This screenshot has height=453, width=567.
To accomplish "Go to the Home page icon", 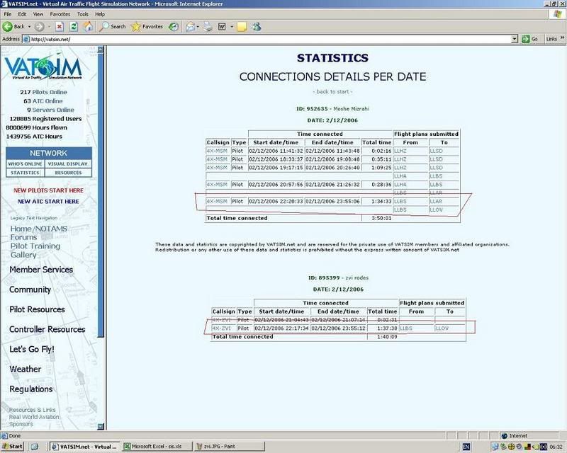I will coord(89,26).
